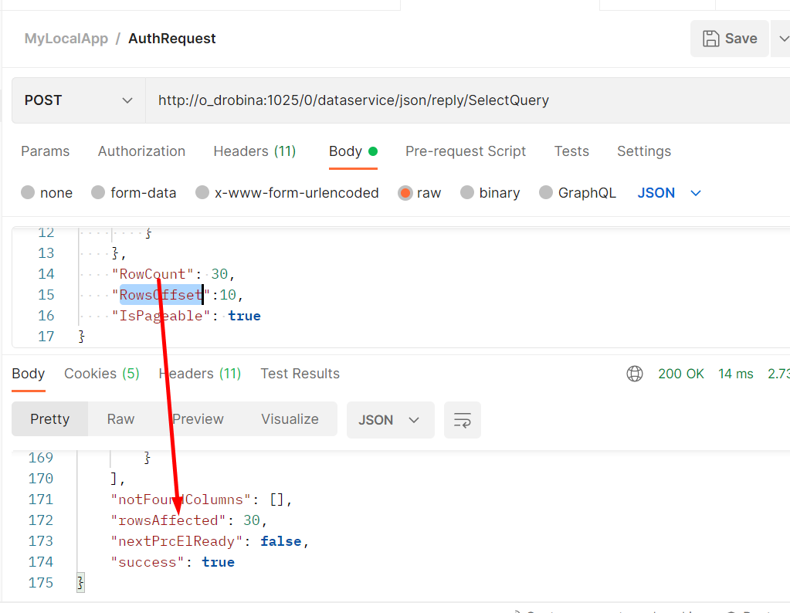Click line number 172 in response viewer
The height and width of the screenshot is (613, 790).
(x=41, y=520)
